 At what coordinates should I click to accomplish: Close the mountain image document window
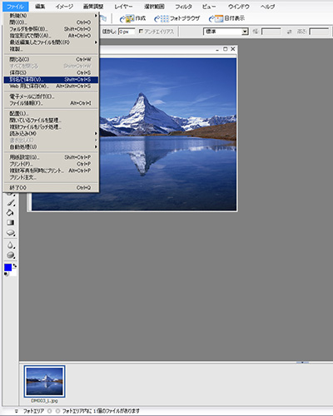point(233,49)
